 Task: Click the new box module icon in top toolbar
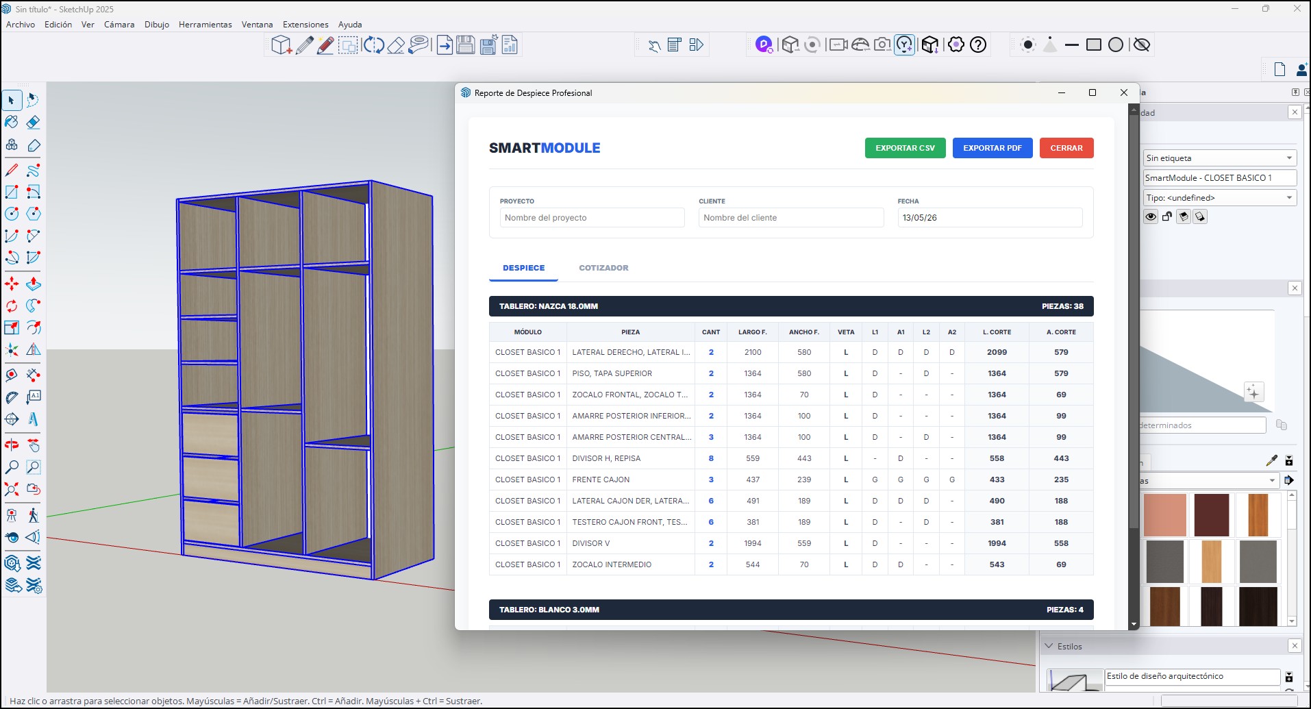[x=282, y=45]
